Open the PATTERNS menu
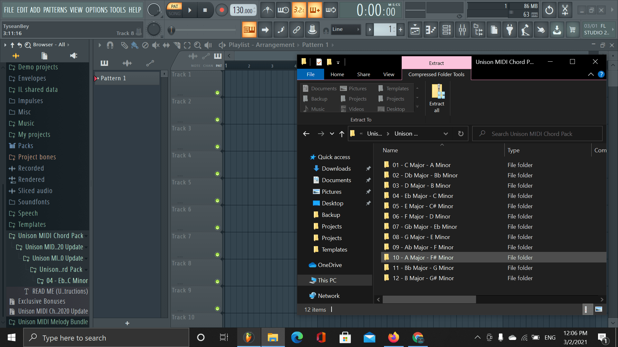The image size is (618, 347). pos(55,10)
